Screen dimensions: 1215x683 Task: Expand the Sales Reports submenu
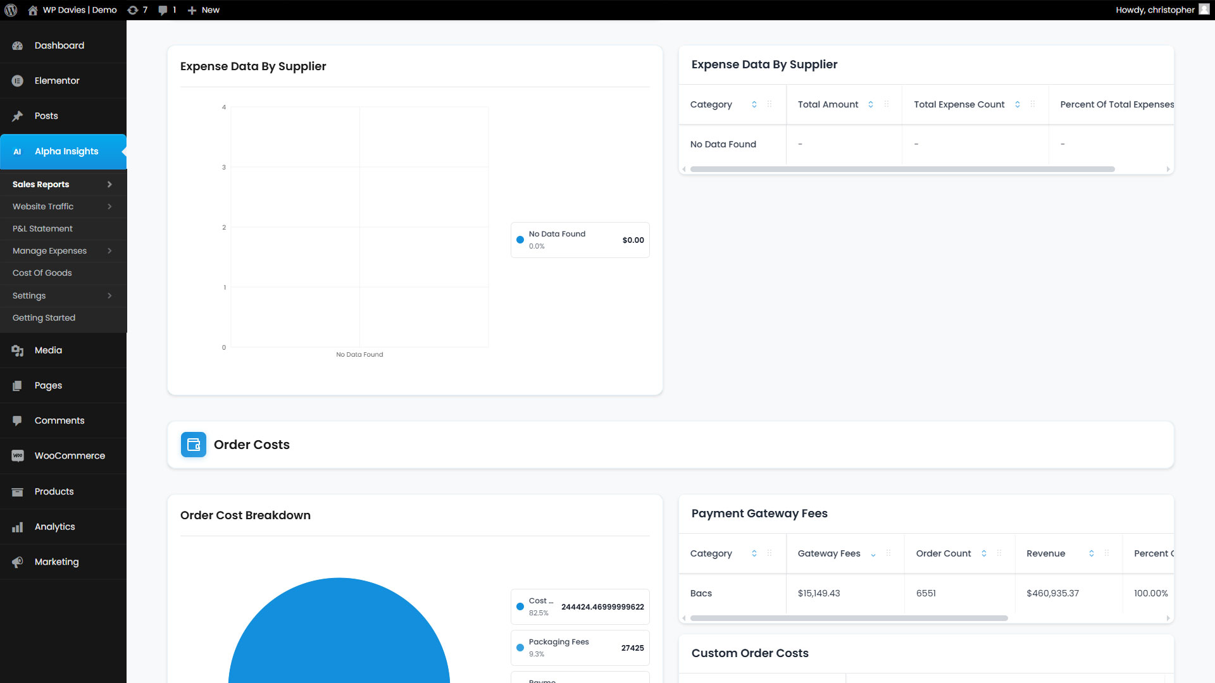click(109, 185)
